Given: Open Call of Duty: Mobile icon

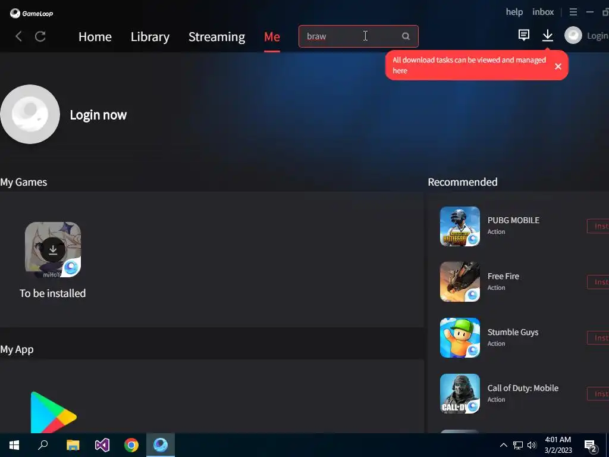Looking at the screenshot, I should (x=460, y=394).
